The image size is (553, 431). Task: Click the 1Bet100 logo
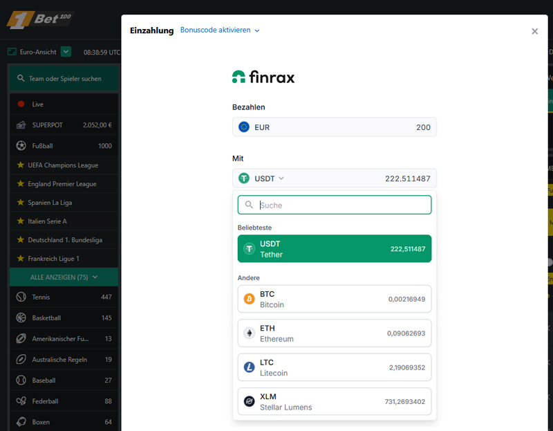(x=40, y=19)
